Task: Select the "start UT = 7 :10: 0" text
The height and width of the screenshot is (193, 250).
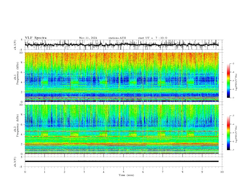Action: tap(152, 38)
